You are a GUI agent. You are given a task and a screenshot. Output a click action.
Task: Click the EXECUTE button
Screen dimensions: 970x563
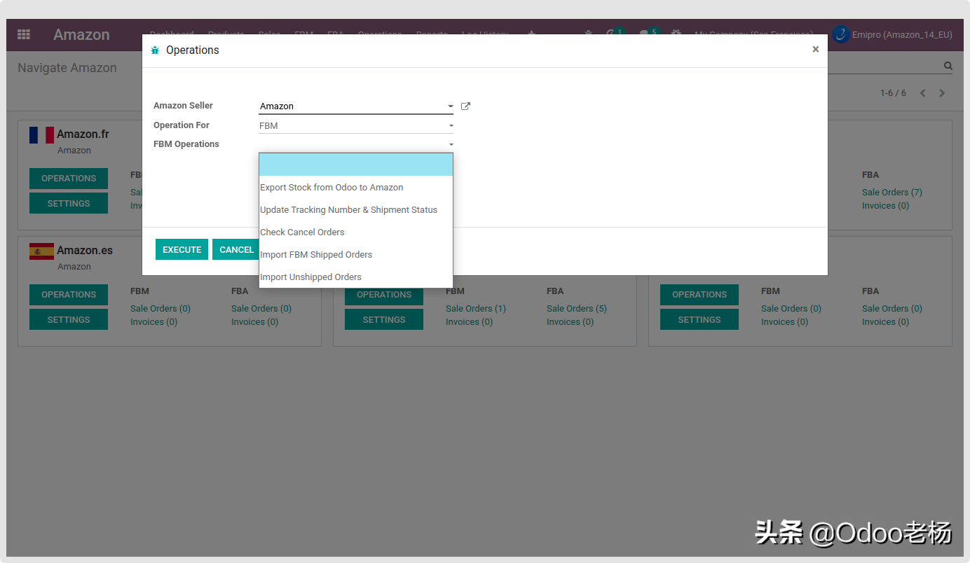click(x=182, y=249)
